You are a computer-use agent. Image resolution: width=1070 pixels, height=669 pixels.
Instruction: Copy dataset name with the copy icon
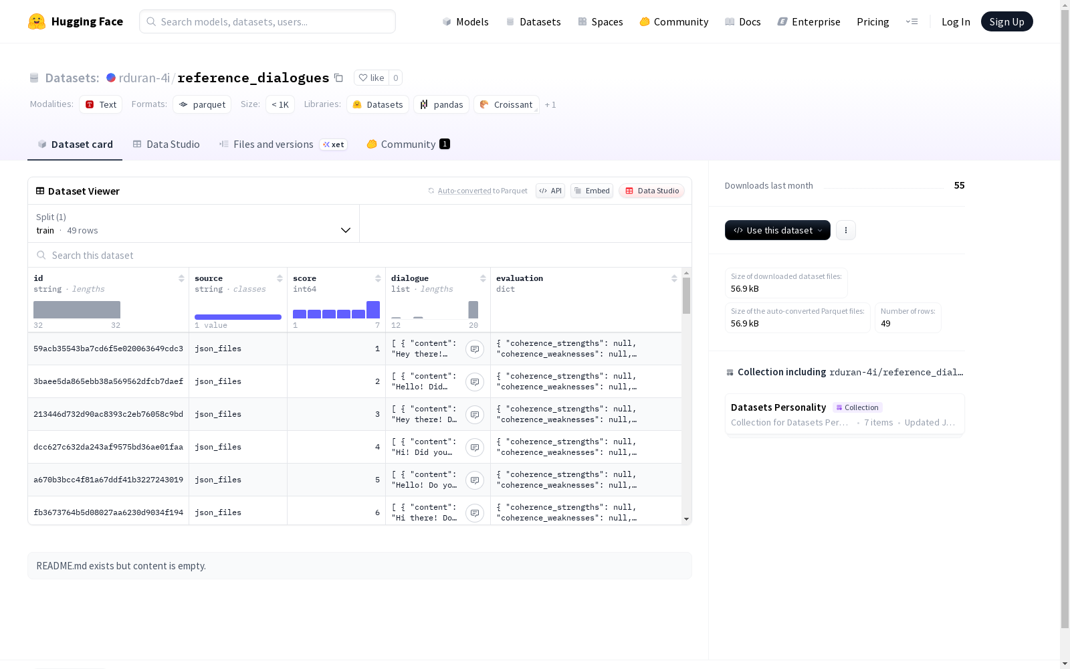click(x=339, y=78)
